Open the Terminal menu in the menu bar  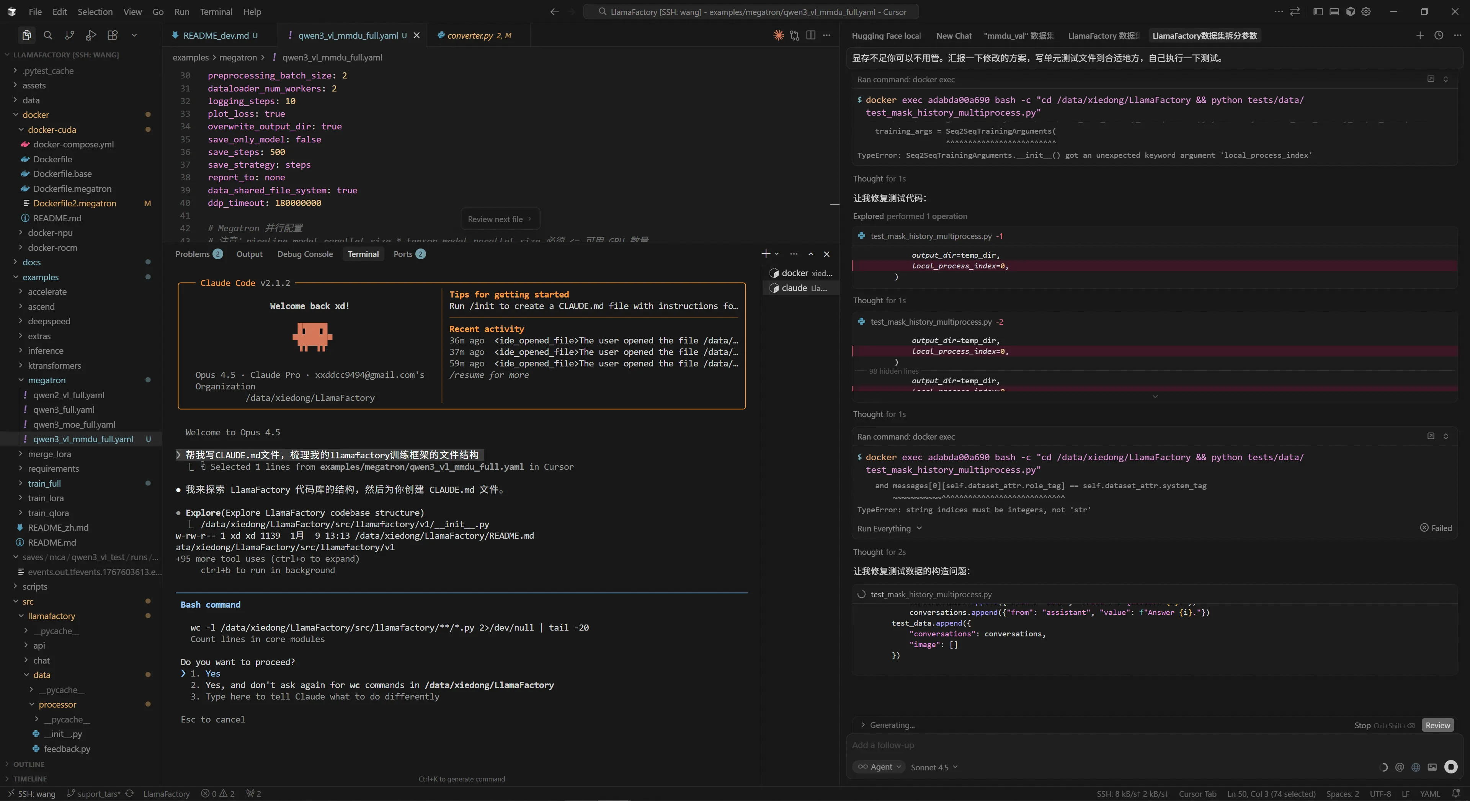click(x=216, y=11)
